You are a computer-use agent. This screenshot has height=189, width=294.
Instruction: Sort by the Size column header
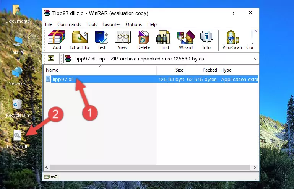point(171,70)
